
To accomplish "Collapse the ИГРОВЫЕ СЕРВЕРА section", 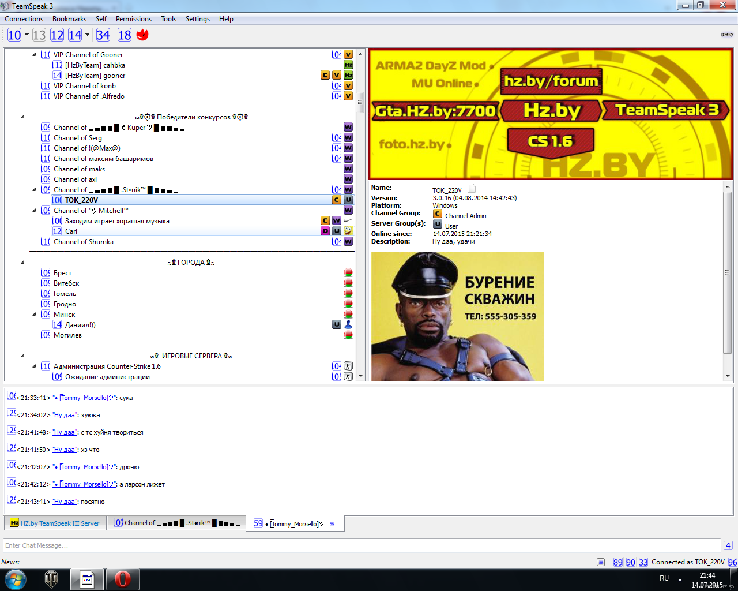I will [x=23, y=356].
